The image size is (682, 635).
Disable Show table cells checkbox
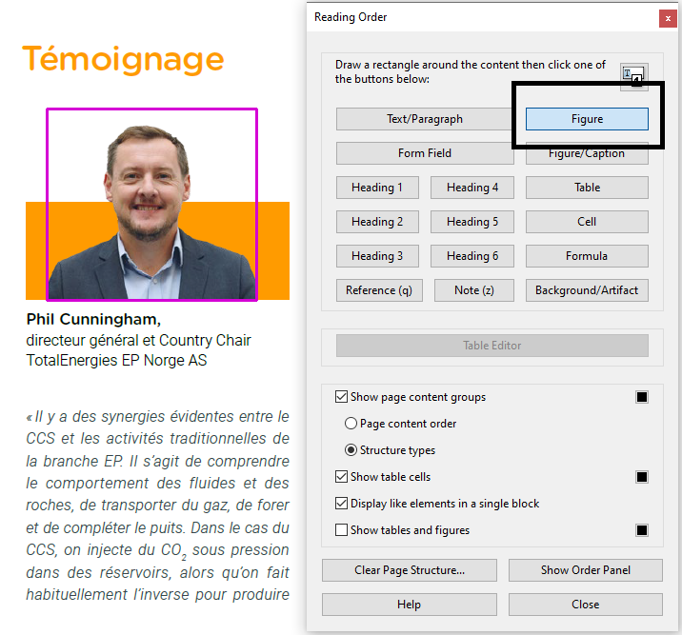pyautogui.click(x=342, y=477)
